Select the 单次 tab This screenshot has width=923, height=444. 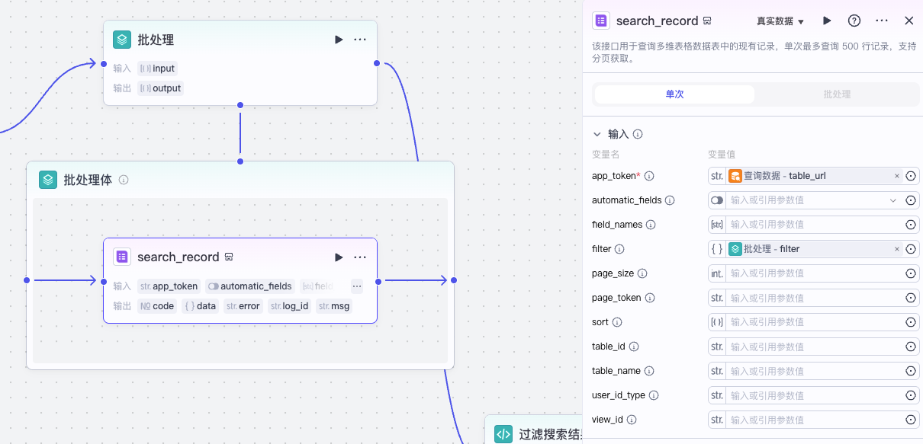(674, 94)
